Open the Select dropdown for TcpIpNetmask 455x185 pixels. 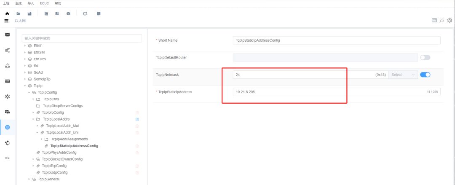pos(403,75)
